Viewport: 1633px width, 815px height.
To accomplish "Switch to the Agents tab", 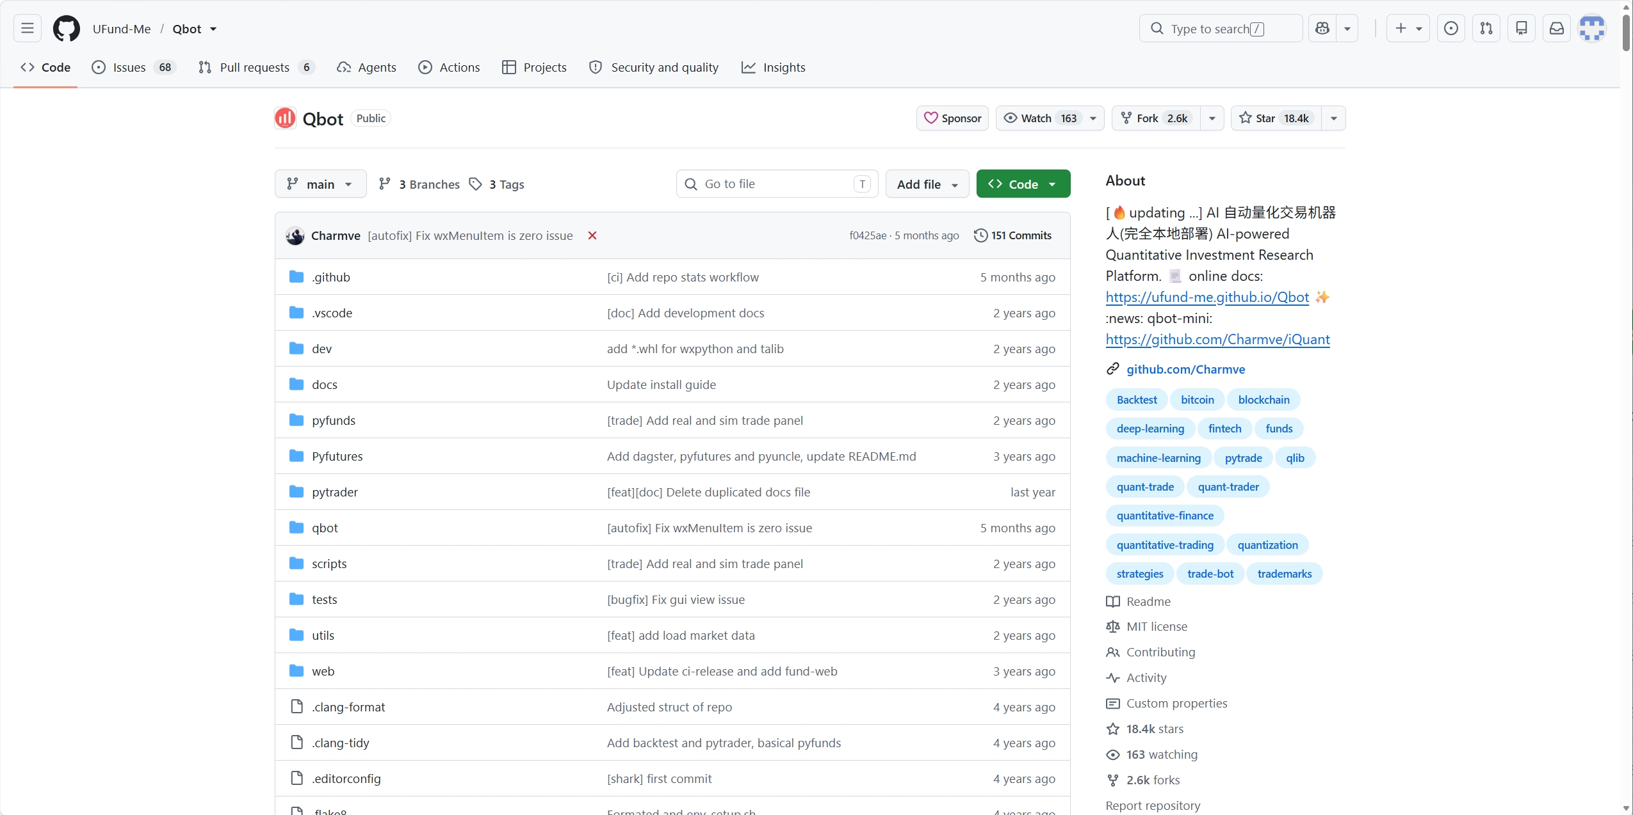I will [x=366, y=67].
